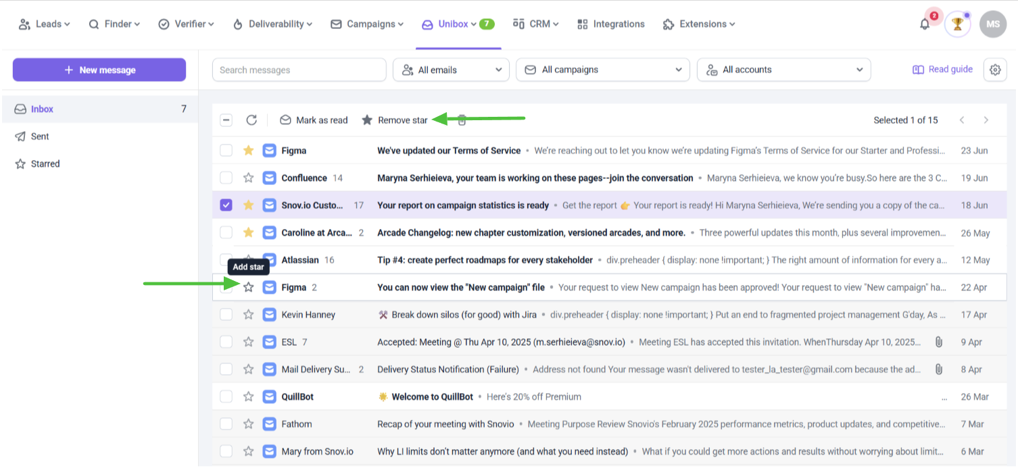Click attachment paperclip on Delivery Status email
1018x468 pixels.
point(938,369)
